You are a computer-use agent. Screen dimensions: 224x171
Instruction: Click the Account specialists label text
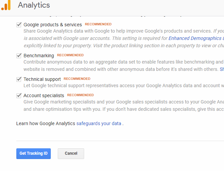(44, 95)
